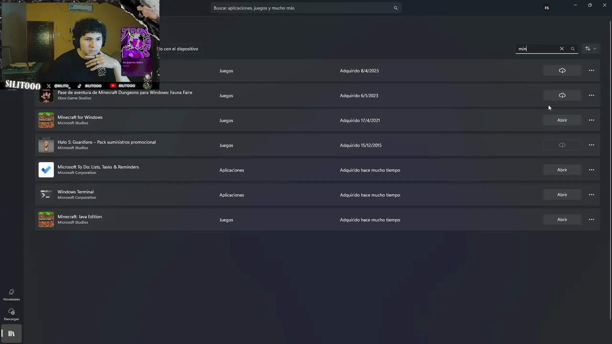Click the vertical scrollbar on the right edge
The width and height of the screenshot is (612, 344).
point(610,170)
